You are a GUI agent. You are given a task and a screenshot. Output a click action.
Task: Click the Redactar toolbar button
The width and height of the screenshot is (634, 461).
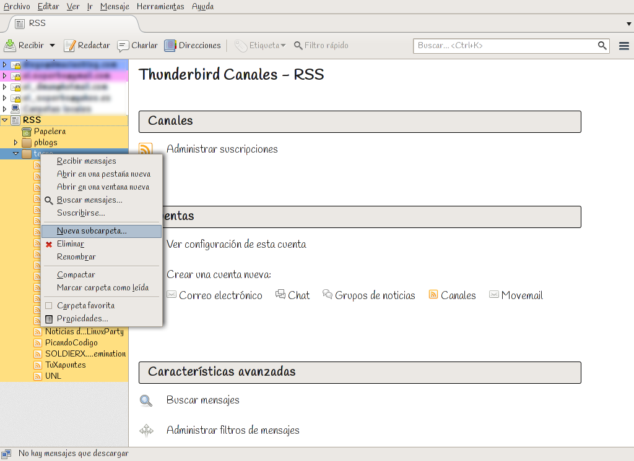click(x=87, y=46)
